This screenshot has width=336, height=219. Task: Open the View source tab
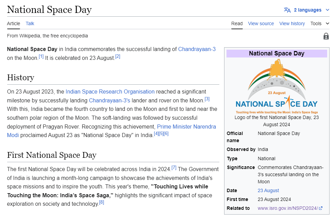[x=261, y=23]
